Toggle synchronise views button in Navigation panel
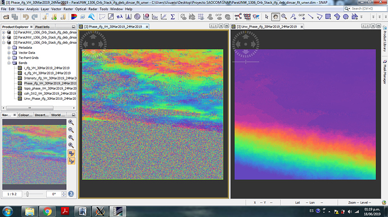 [x=71, y=153]
